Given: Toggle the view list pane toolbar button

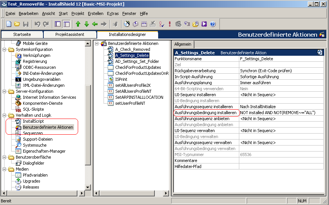Looking at the screenshot, I should 58,24.
